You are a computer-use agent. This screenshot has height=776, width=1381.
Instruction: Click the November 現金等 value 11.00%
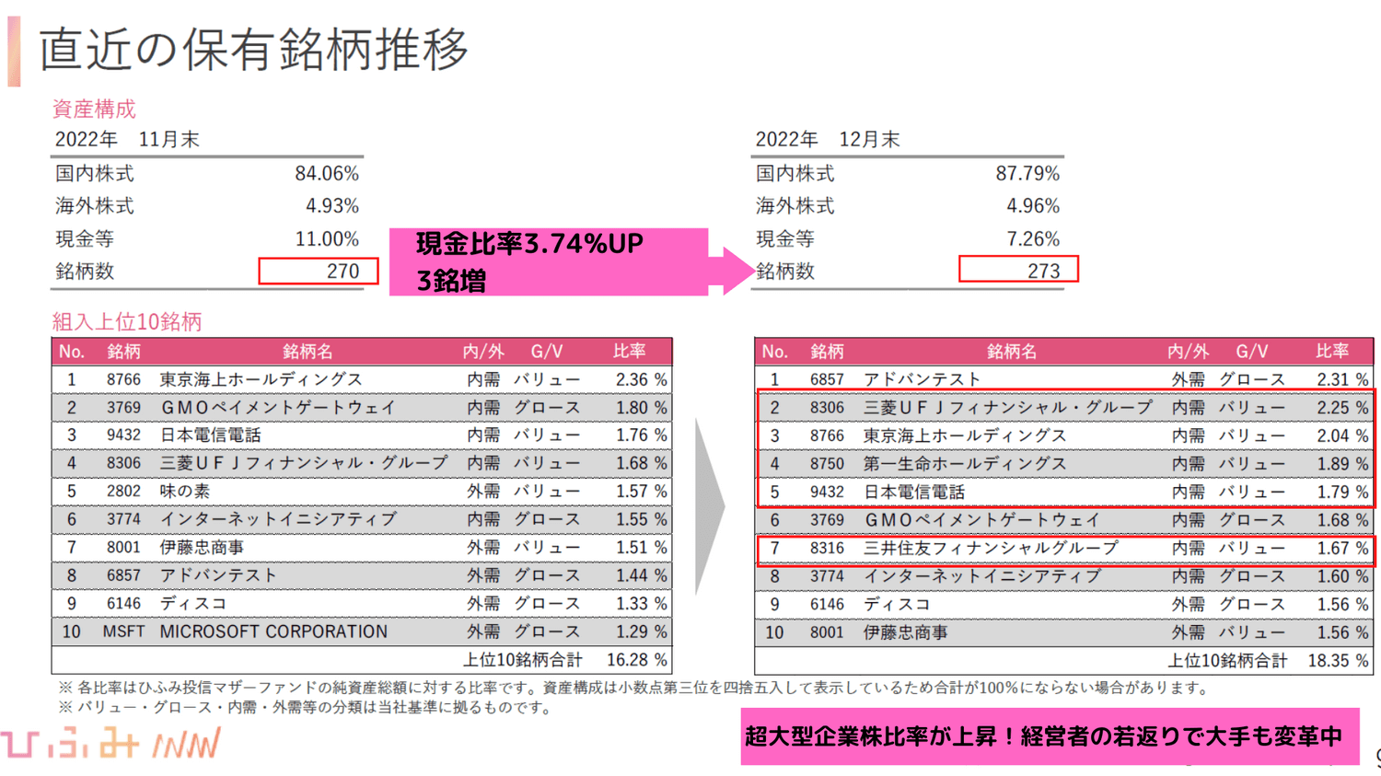(x=327, y=239)
